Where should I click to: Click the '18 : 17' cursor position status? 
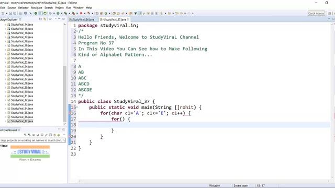point(261,186)
